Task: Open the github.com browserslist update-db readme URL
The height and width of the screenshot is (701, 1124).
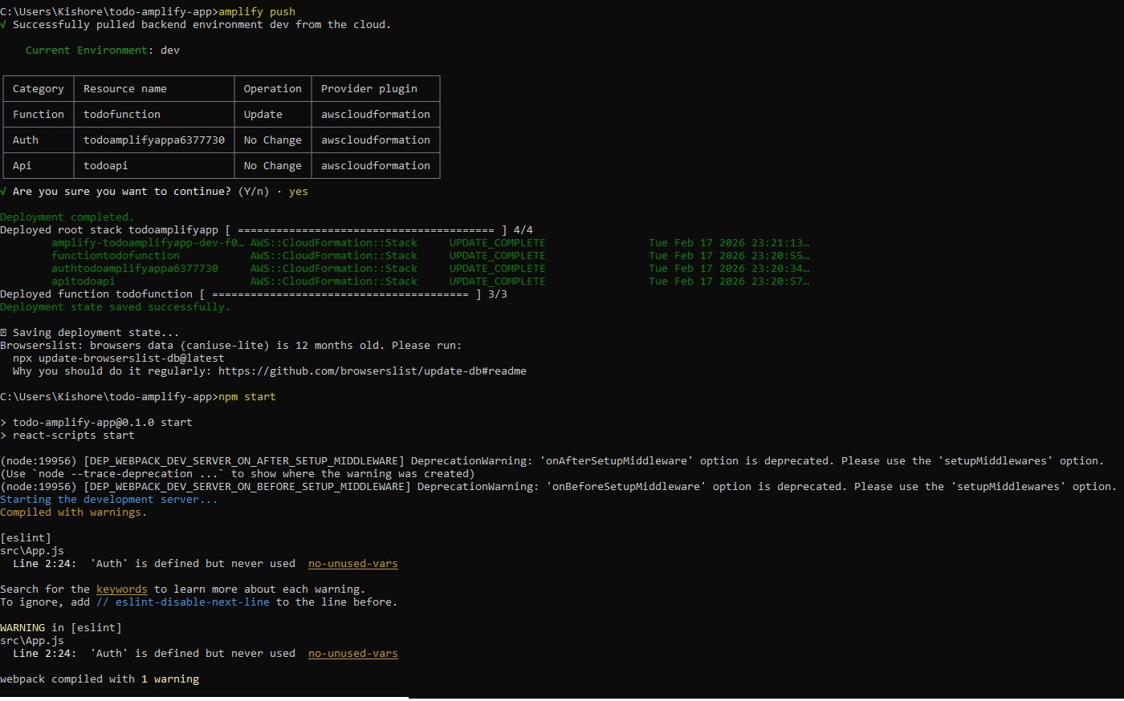Action: click(372, 371)
